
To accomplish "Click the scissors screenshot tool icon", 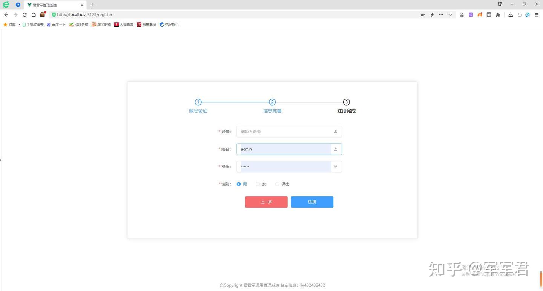I will 462,15.
